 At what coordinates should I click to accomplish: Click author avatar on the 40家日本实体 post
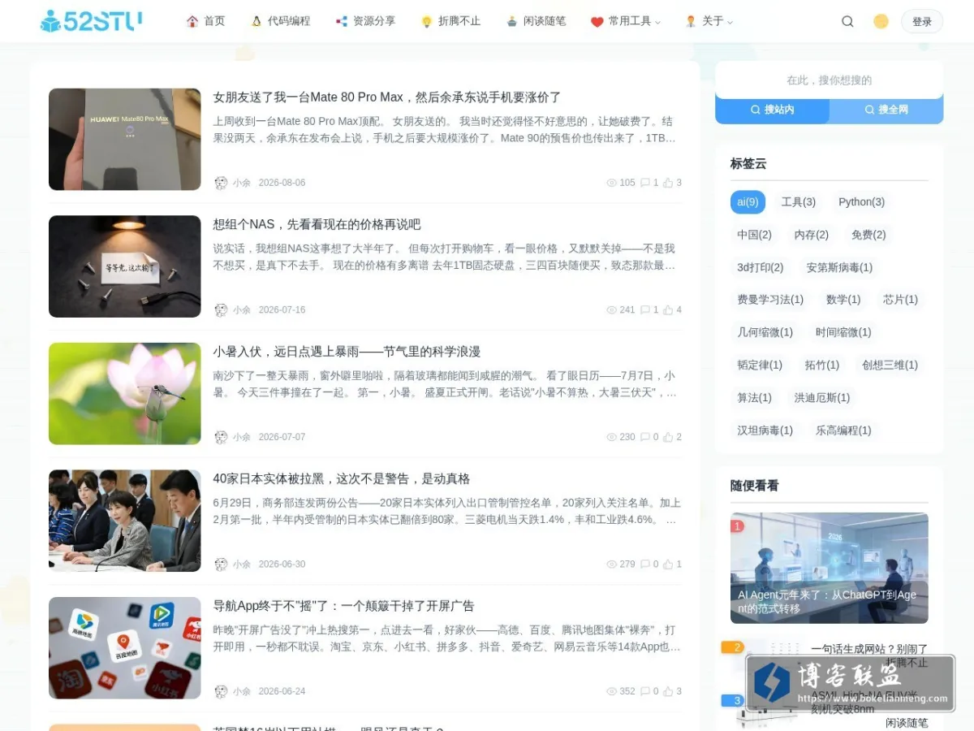pyautogui.click(x=221, y=564)
